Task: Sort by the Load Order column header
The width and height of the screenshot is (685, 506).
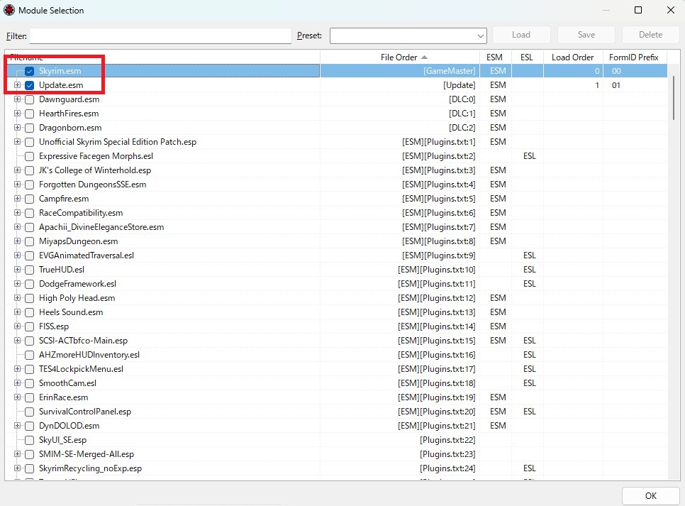Action: click(x=572, y=57)
